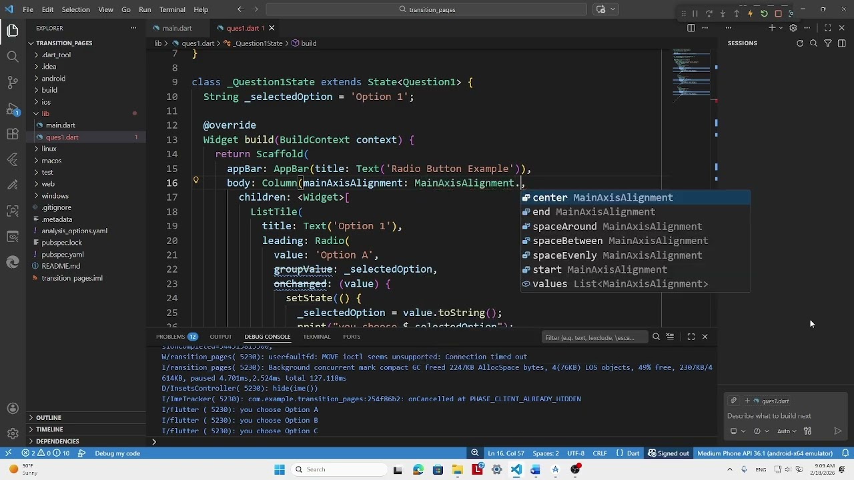The width and height of the screenshot is (854, 480).
Task: Close the ques1.dart editor tab
Action: tap(272, 28)
